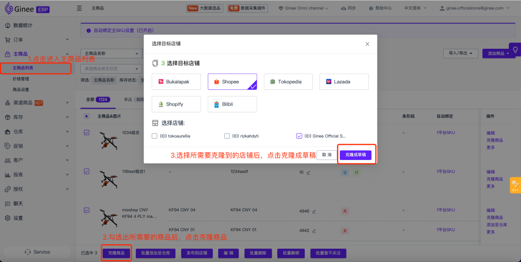Open Ginee Omni channel dropdown

tap(303, 8)
